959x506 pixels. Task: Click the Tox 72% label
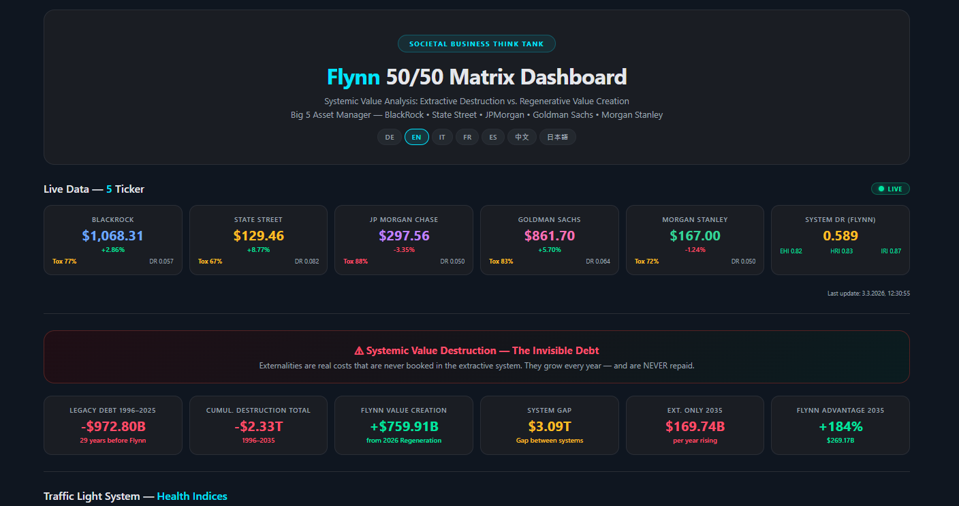click(646, 262)
